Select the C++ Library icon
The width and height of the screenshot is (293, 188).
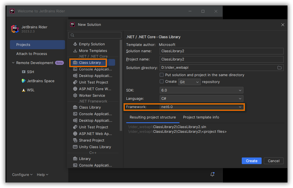coord(75,159)
